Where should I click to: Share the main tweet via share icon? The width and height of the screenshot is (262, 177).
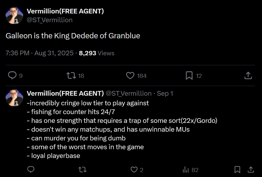tap(248, 76)
